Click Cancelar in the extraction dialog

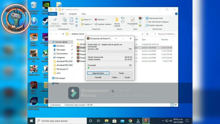tap(98, 77)
